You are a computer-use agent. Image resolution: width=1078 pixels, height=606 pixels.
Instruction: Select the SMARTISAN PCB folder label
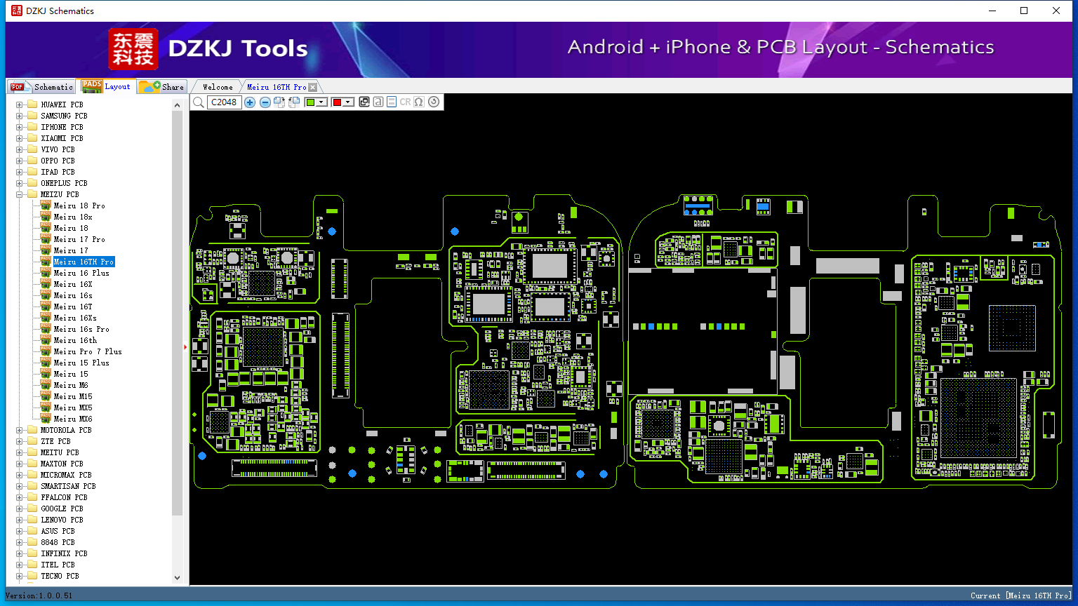(x=68, y=486)
